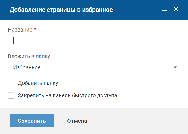This screenshot has width=188, height=134.
Task: Click the gray footer area beside 'Отмена'
Action: click(x=137, y=121)
